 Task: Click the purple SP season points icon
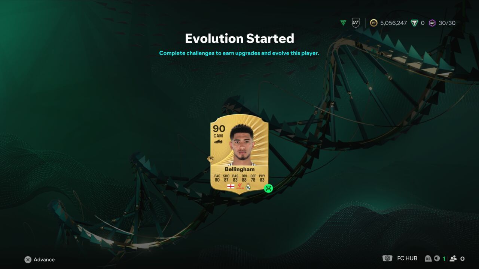pos(432,23)
